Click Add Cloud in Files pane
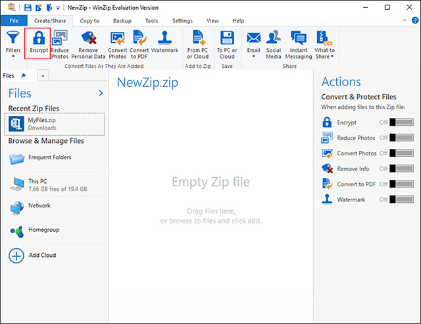This screenshot has height=324, width=421. point(41,255)
